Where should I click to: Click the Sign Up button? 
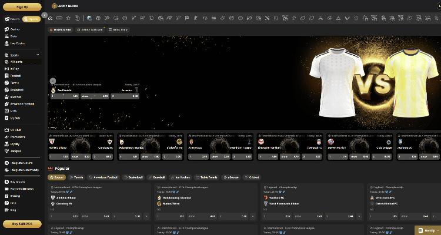point(22,7)
